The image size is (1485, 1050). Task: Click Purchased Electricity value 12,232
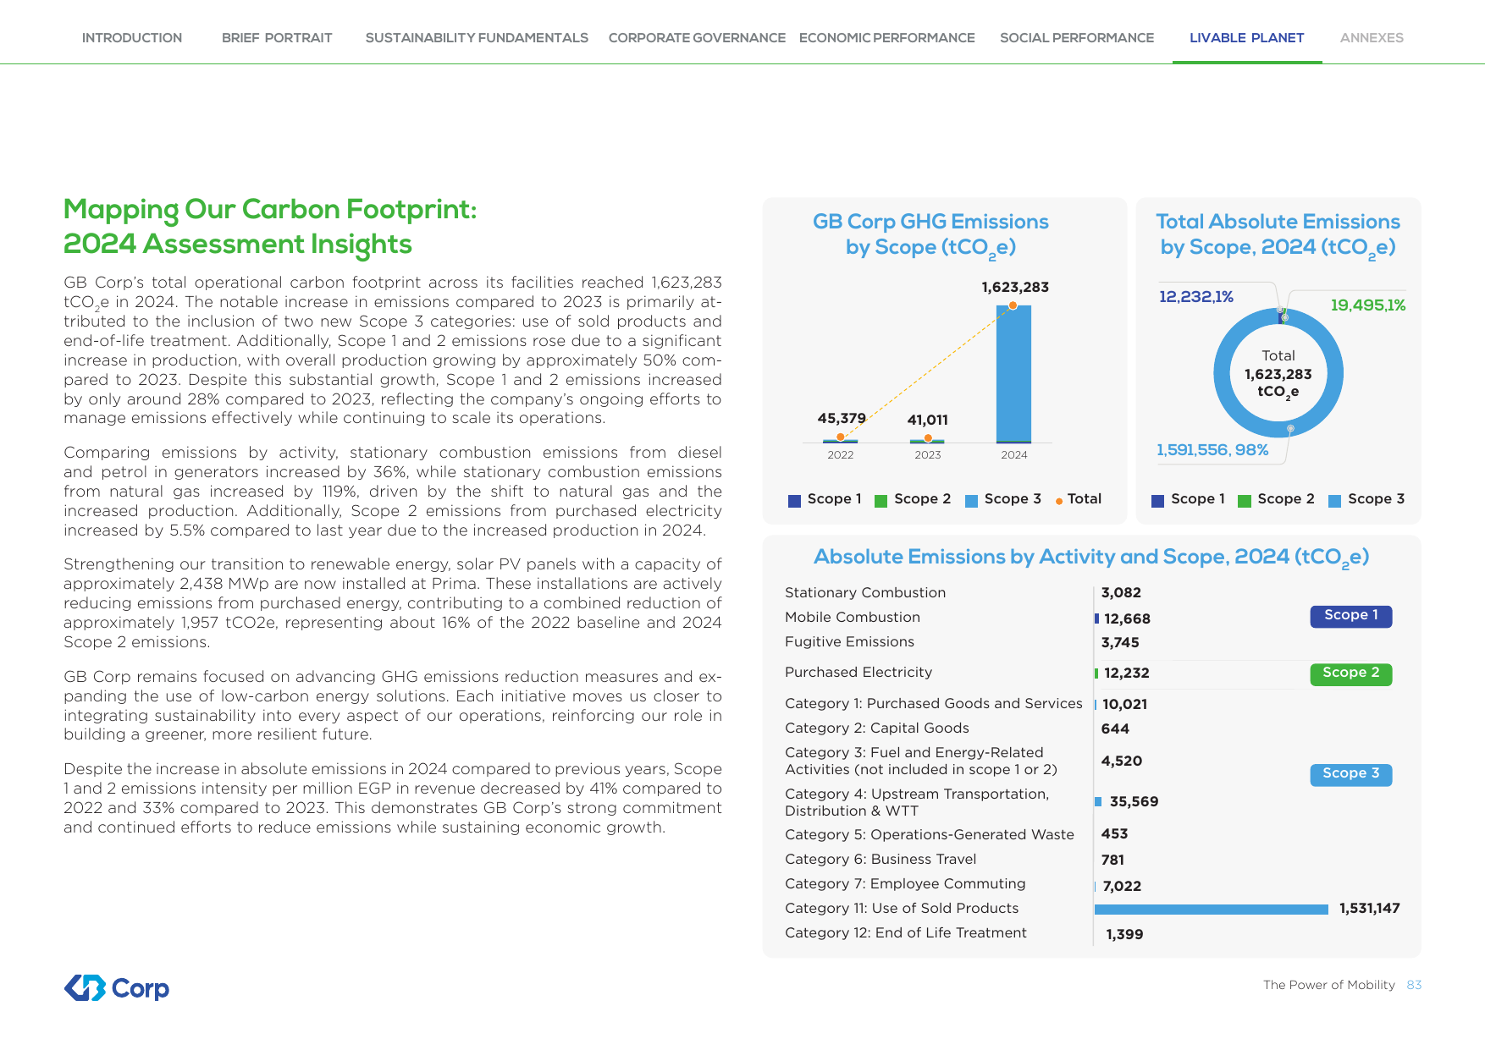coord(1127,673)
